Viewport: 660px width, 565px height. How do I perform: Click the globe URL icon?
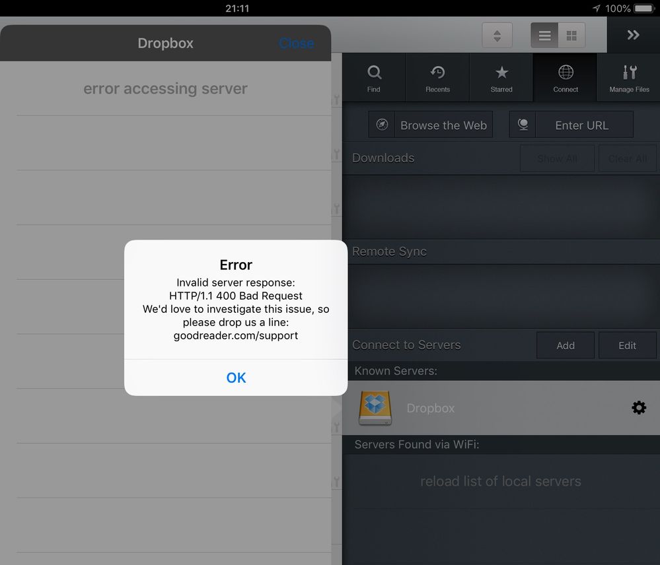coord(523,125)
